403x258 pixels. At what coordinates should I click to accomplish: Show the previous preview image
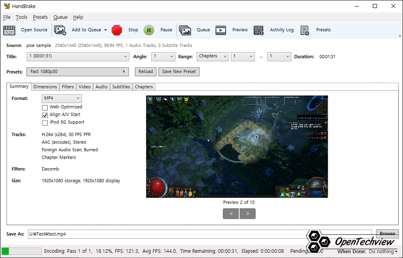(231, 214)
